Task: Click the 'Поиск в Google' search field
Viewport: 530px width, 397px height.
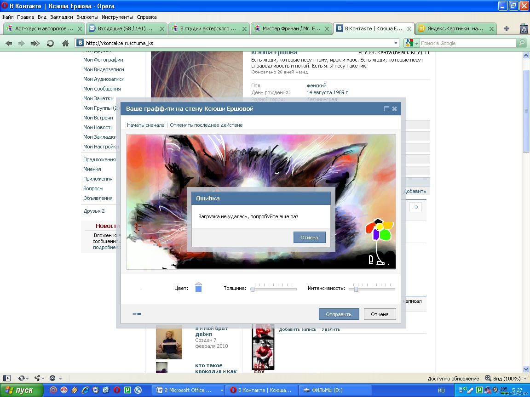Action: coord(468,43)
